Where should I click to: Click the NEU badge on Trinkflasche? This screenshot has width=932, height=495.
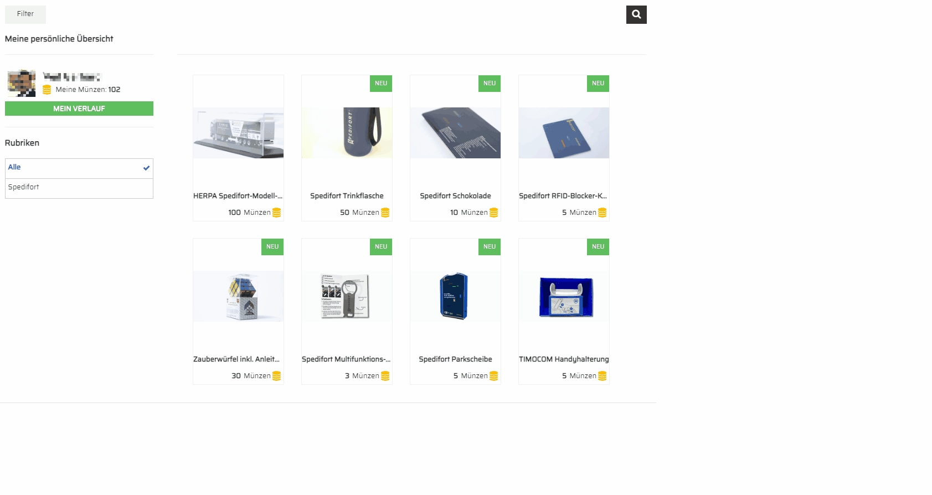point(381,84)
